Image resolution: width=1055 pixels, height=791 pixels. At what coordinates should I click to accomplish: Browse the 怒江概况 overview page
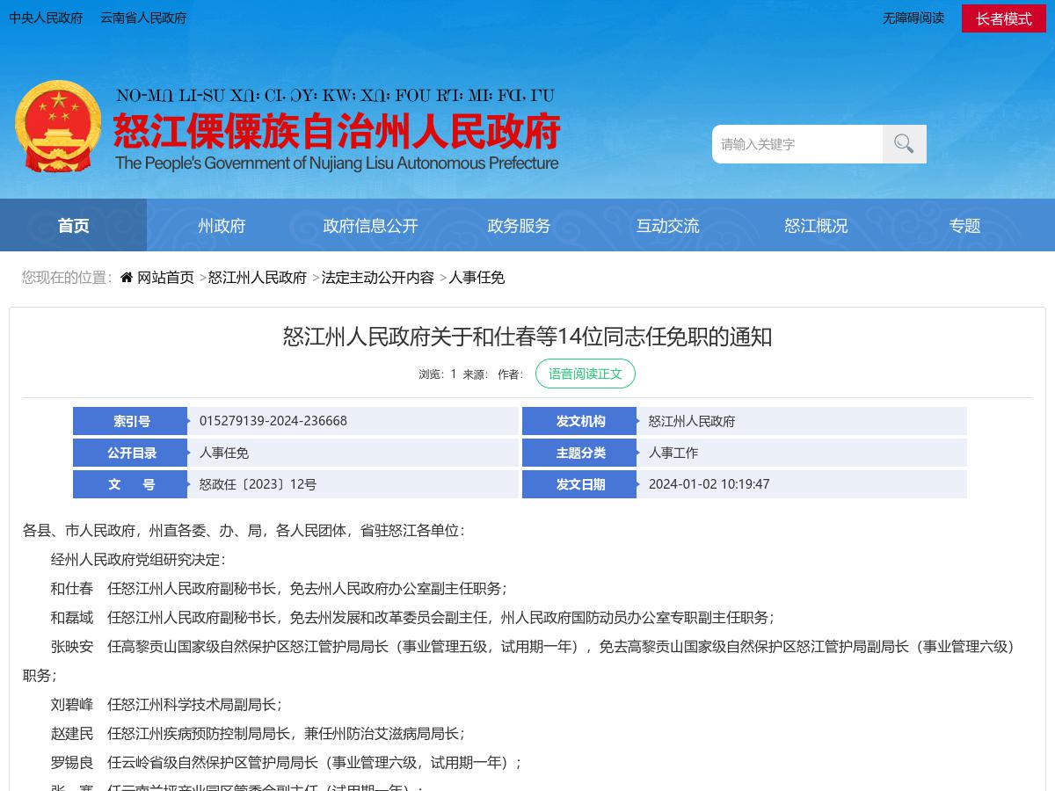tap(816, 225)
